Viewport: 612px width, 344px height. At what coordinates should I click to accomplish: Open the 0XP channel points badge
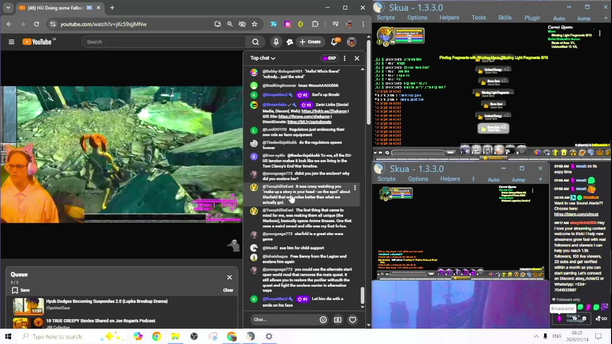coord(329,58)
